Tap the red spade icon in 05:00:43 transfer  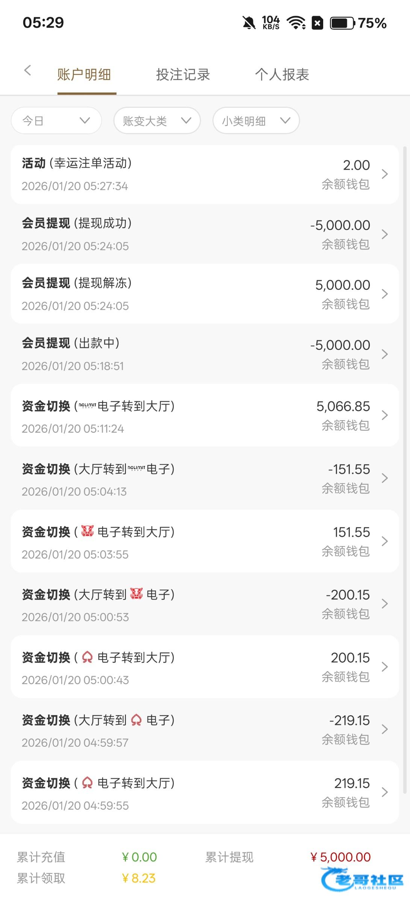(87, 657)
